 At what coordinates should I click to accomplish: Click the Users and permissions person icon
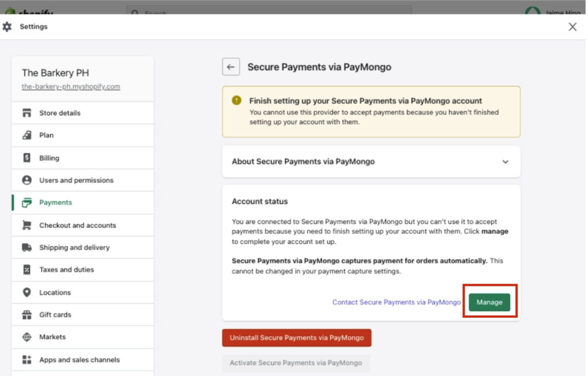coord(27,180)
